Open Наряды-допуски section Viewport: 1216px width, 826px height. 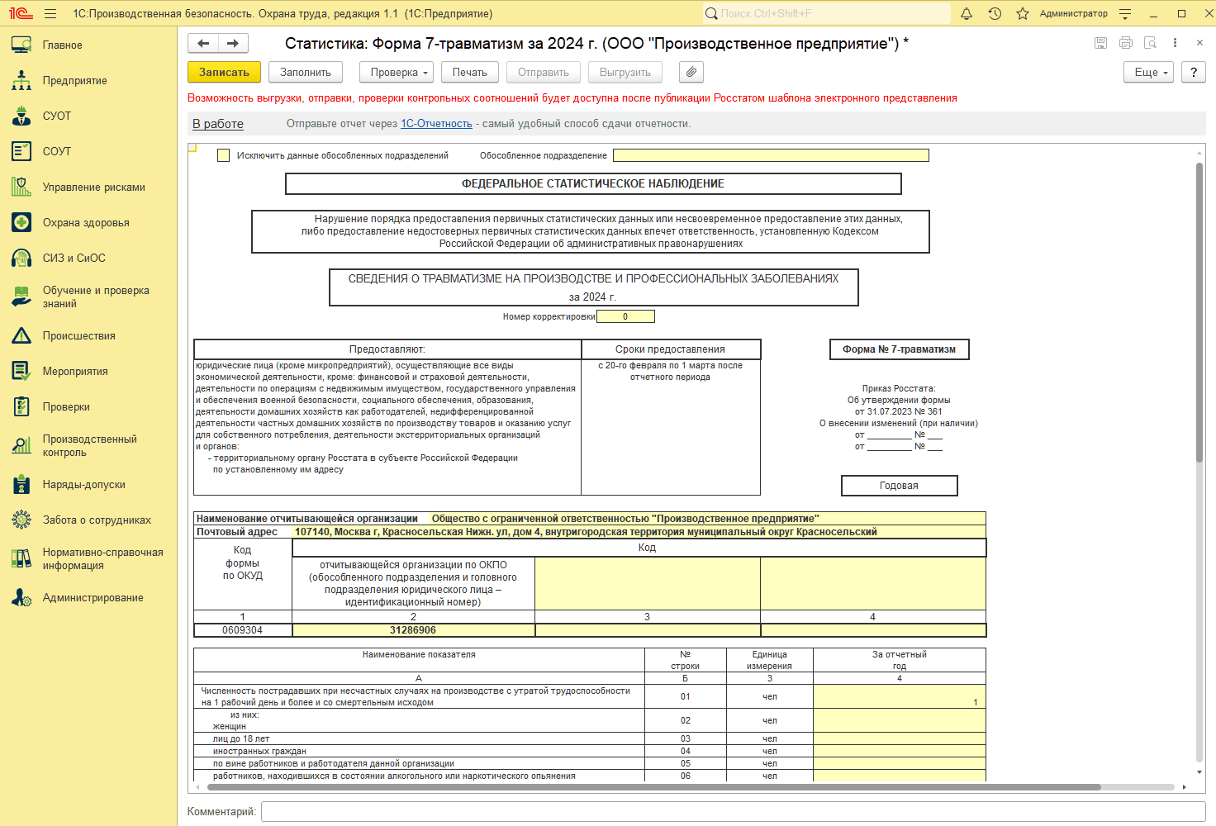pyautogui.click(x=88, y=485)
